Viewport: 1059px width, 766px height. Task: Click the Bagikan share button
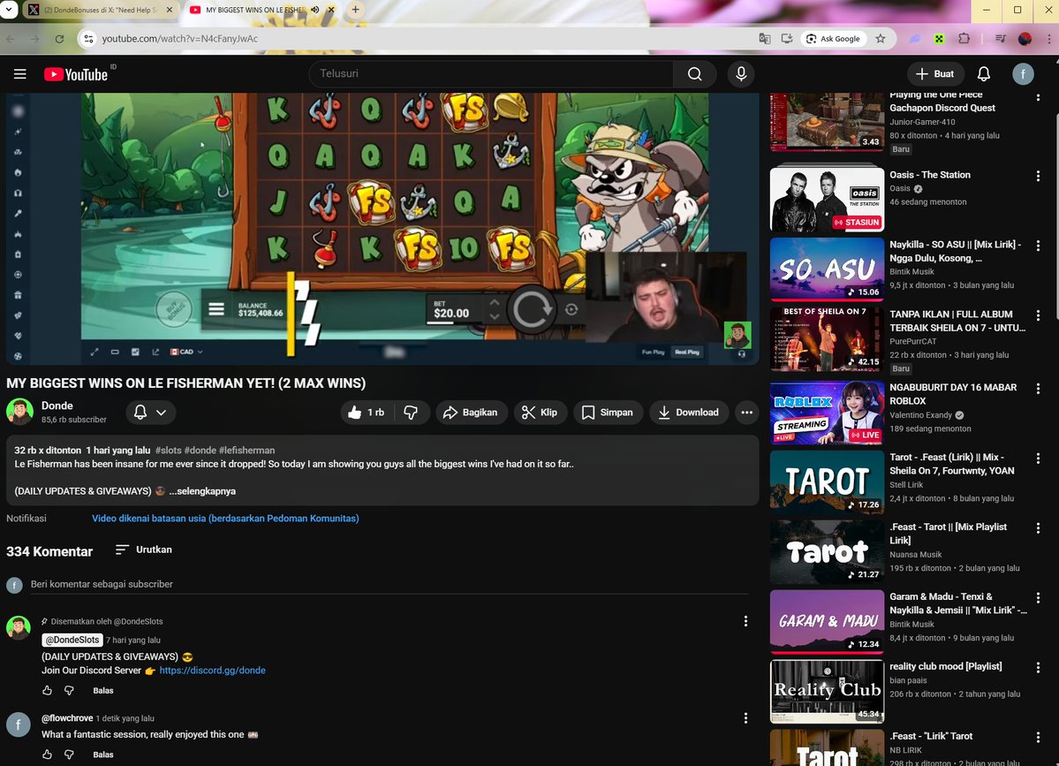[x=471, y=413]
